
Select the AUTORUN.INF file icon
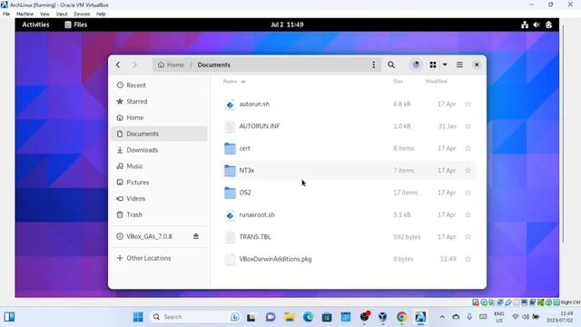click(230, 126)
